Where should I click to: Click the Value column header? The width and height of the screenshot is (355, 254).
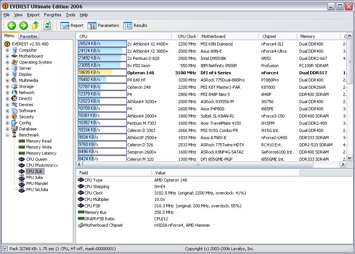(x=226, y=173)
